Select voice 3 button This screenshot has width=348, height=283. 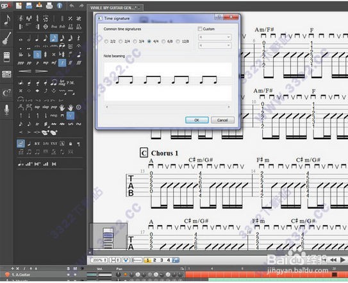pos(162,260)
